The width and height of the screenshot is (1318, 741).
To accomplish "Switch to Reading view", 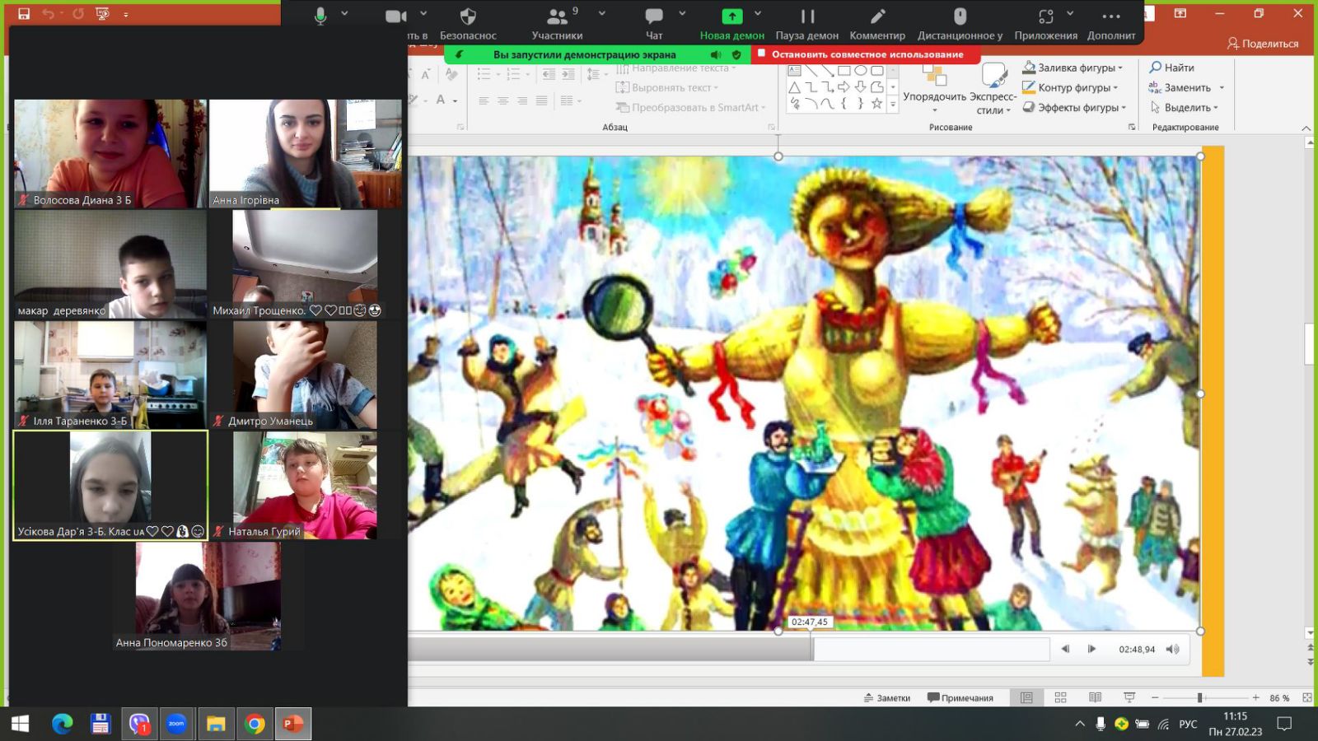I will tap(1095, 697).
